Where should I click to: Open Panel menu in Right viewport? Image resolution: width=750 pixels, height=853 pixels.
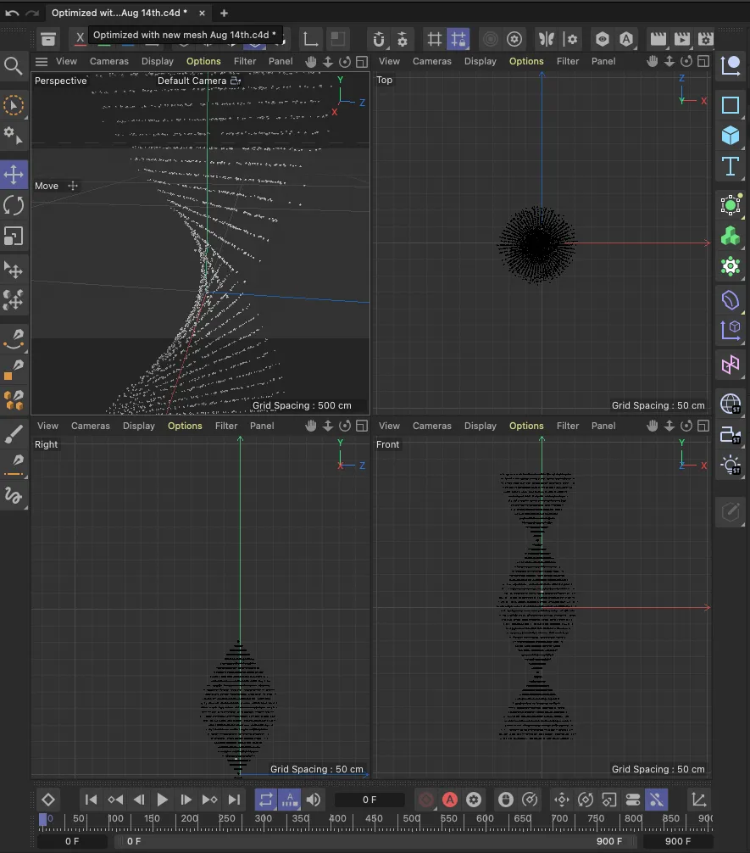point(262,426)
